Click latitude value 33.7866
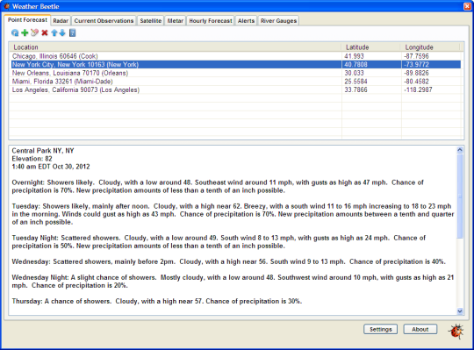Viewport: 474px width, 350px height. 355,90
